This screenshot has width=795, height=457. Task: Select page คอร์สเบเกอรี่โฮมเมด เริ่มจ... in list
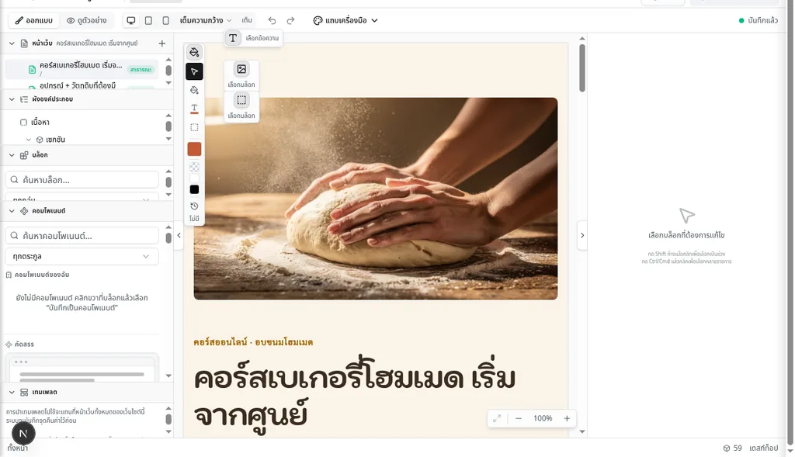pos(81,68)
